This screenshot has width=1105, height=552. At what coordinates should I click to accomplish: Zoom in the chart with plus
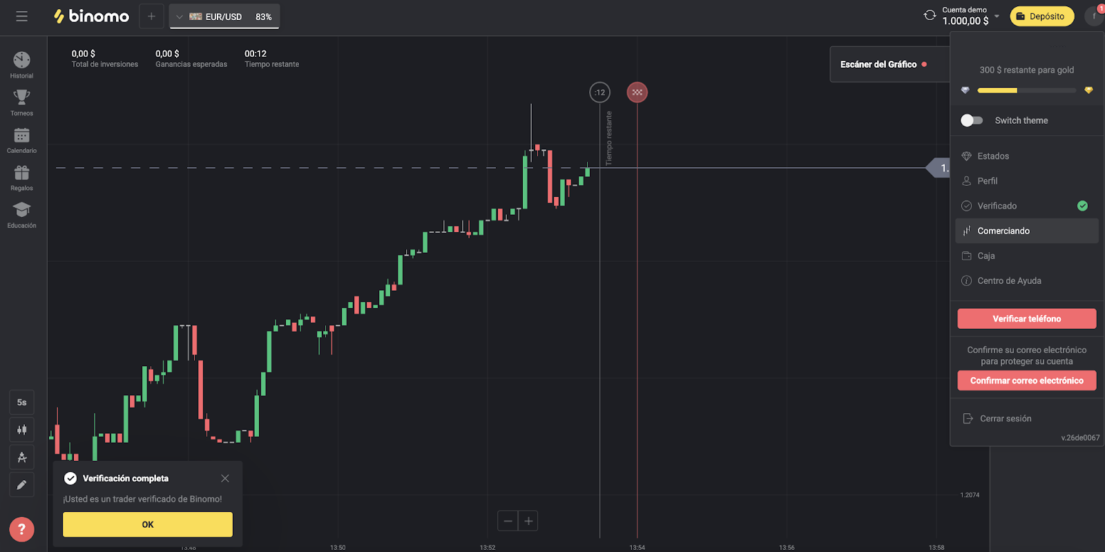pos(528,521)
